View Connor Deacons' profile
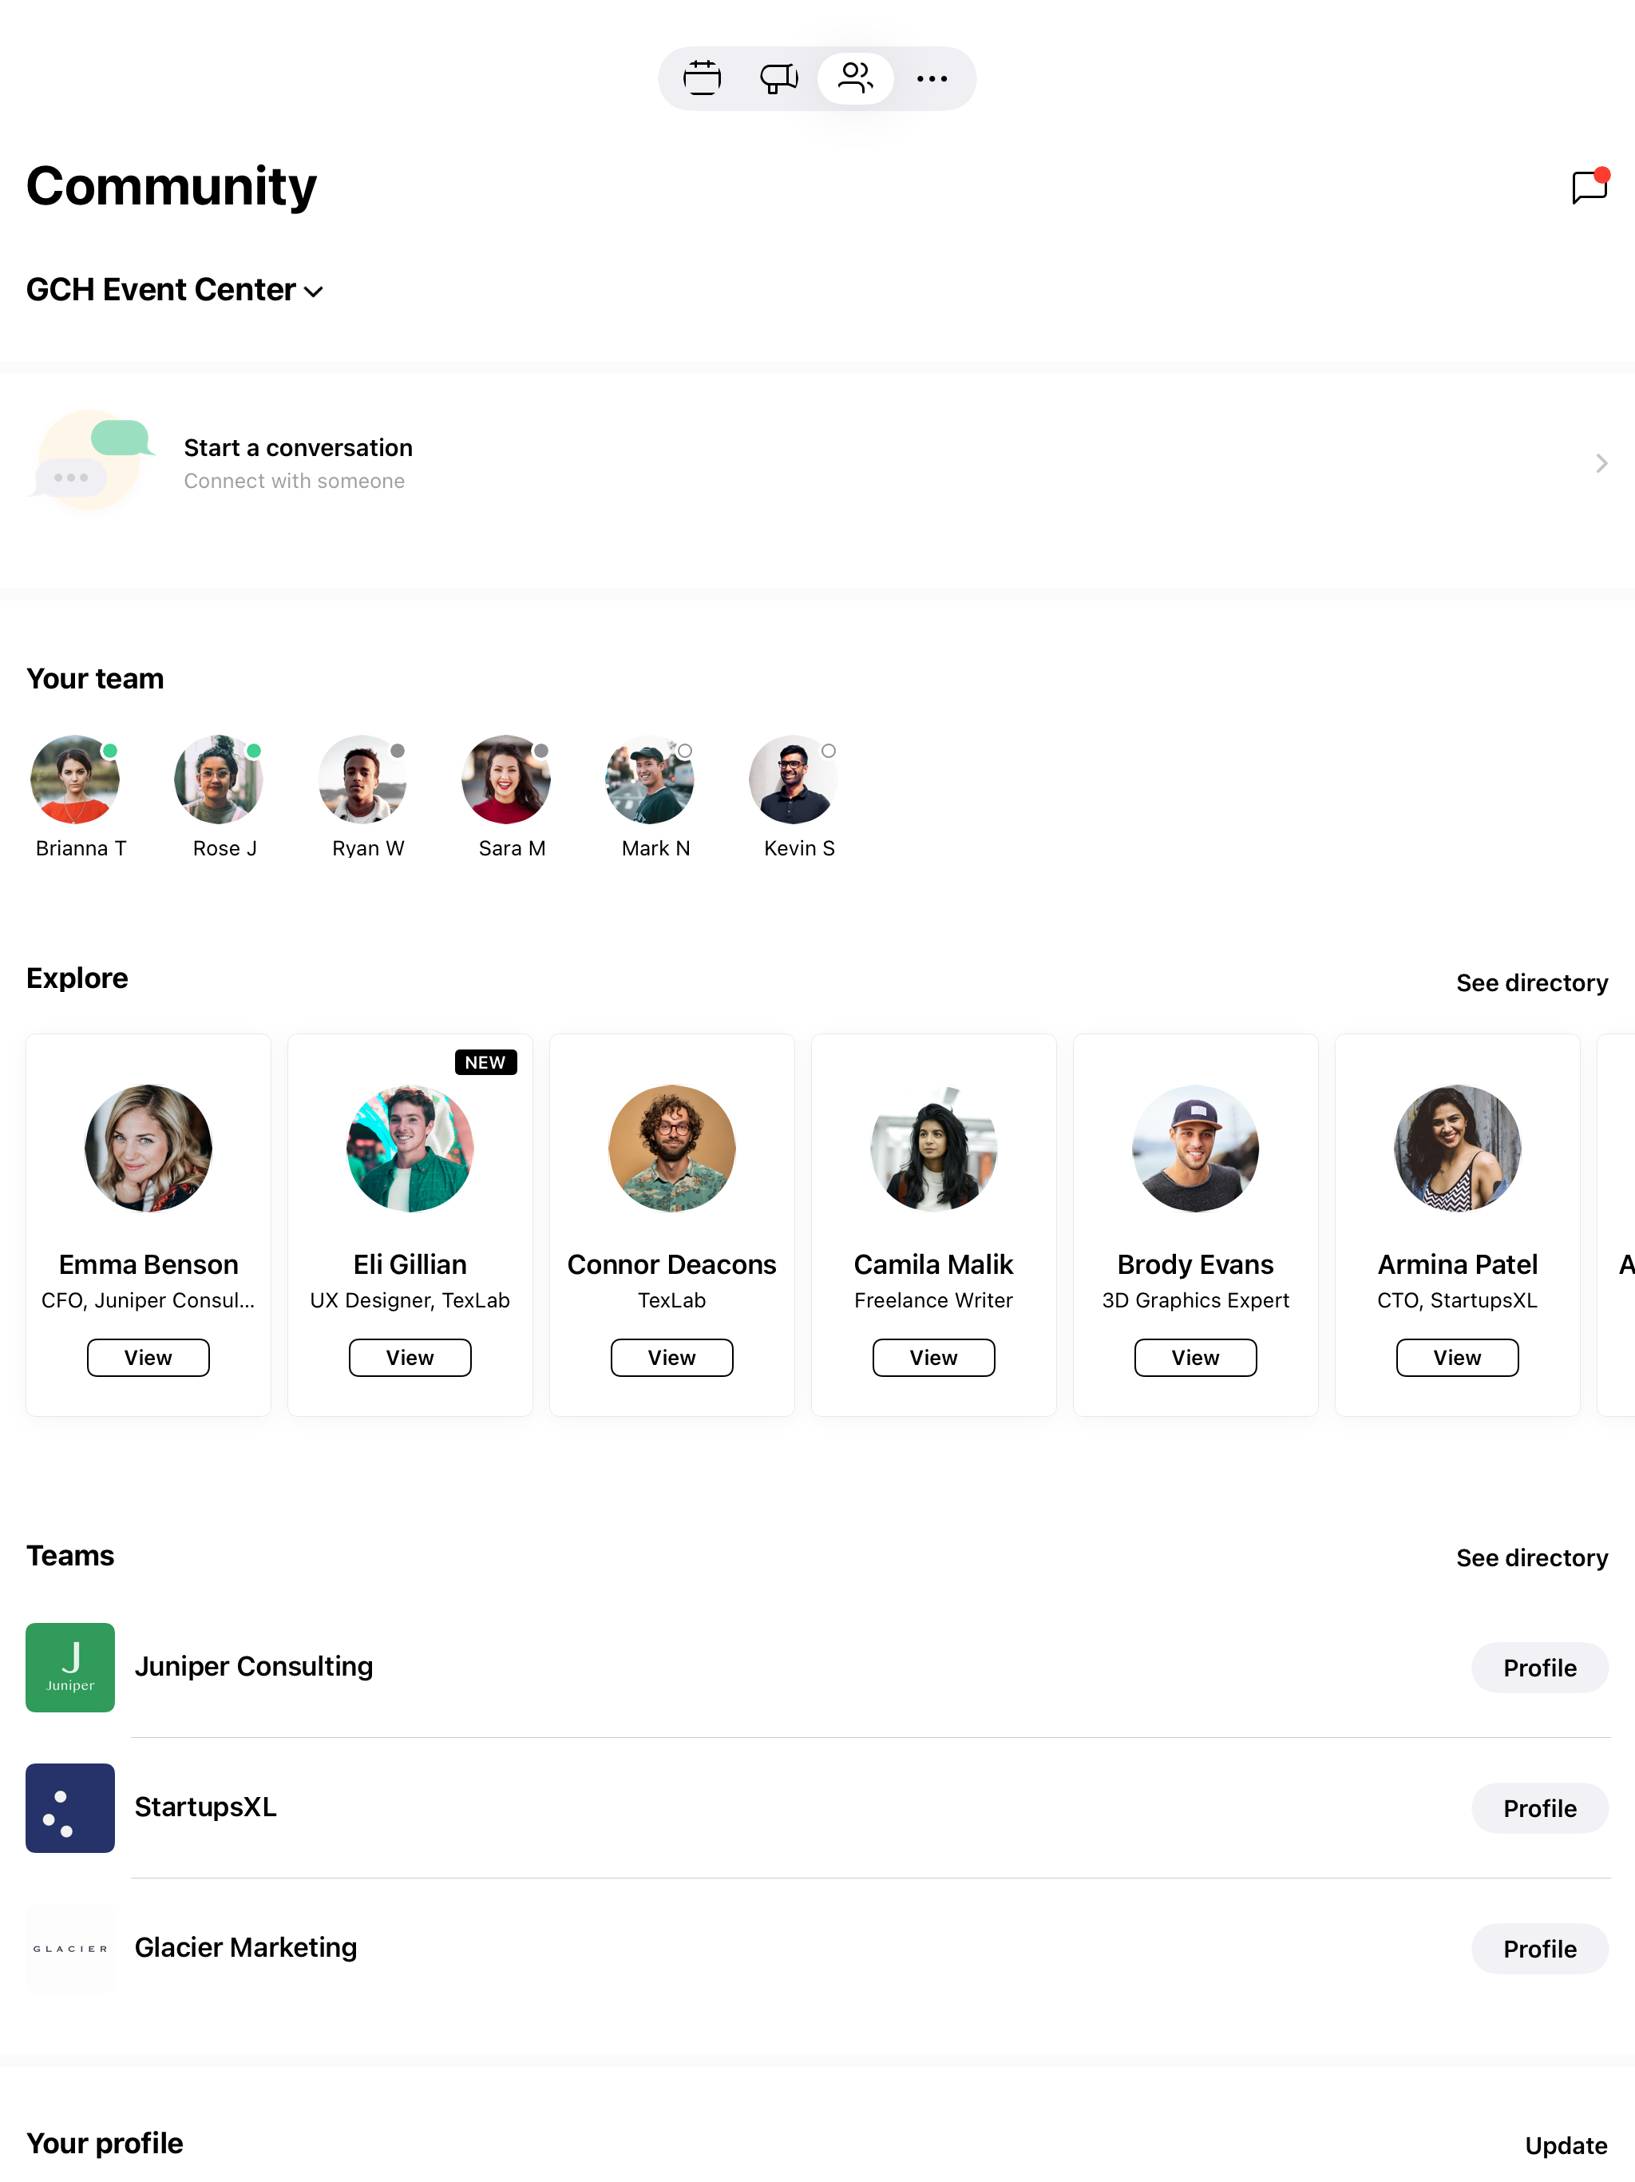Image resolution: width=1635 pixels, height=2182 pixels. [671, 1357]
